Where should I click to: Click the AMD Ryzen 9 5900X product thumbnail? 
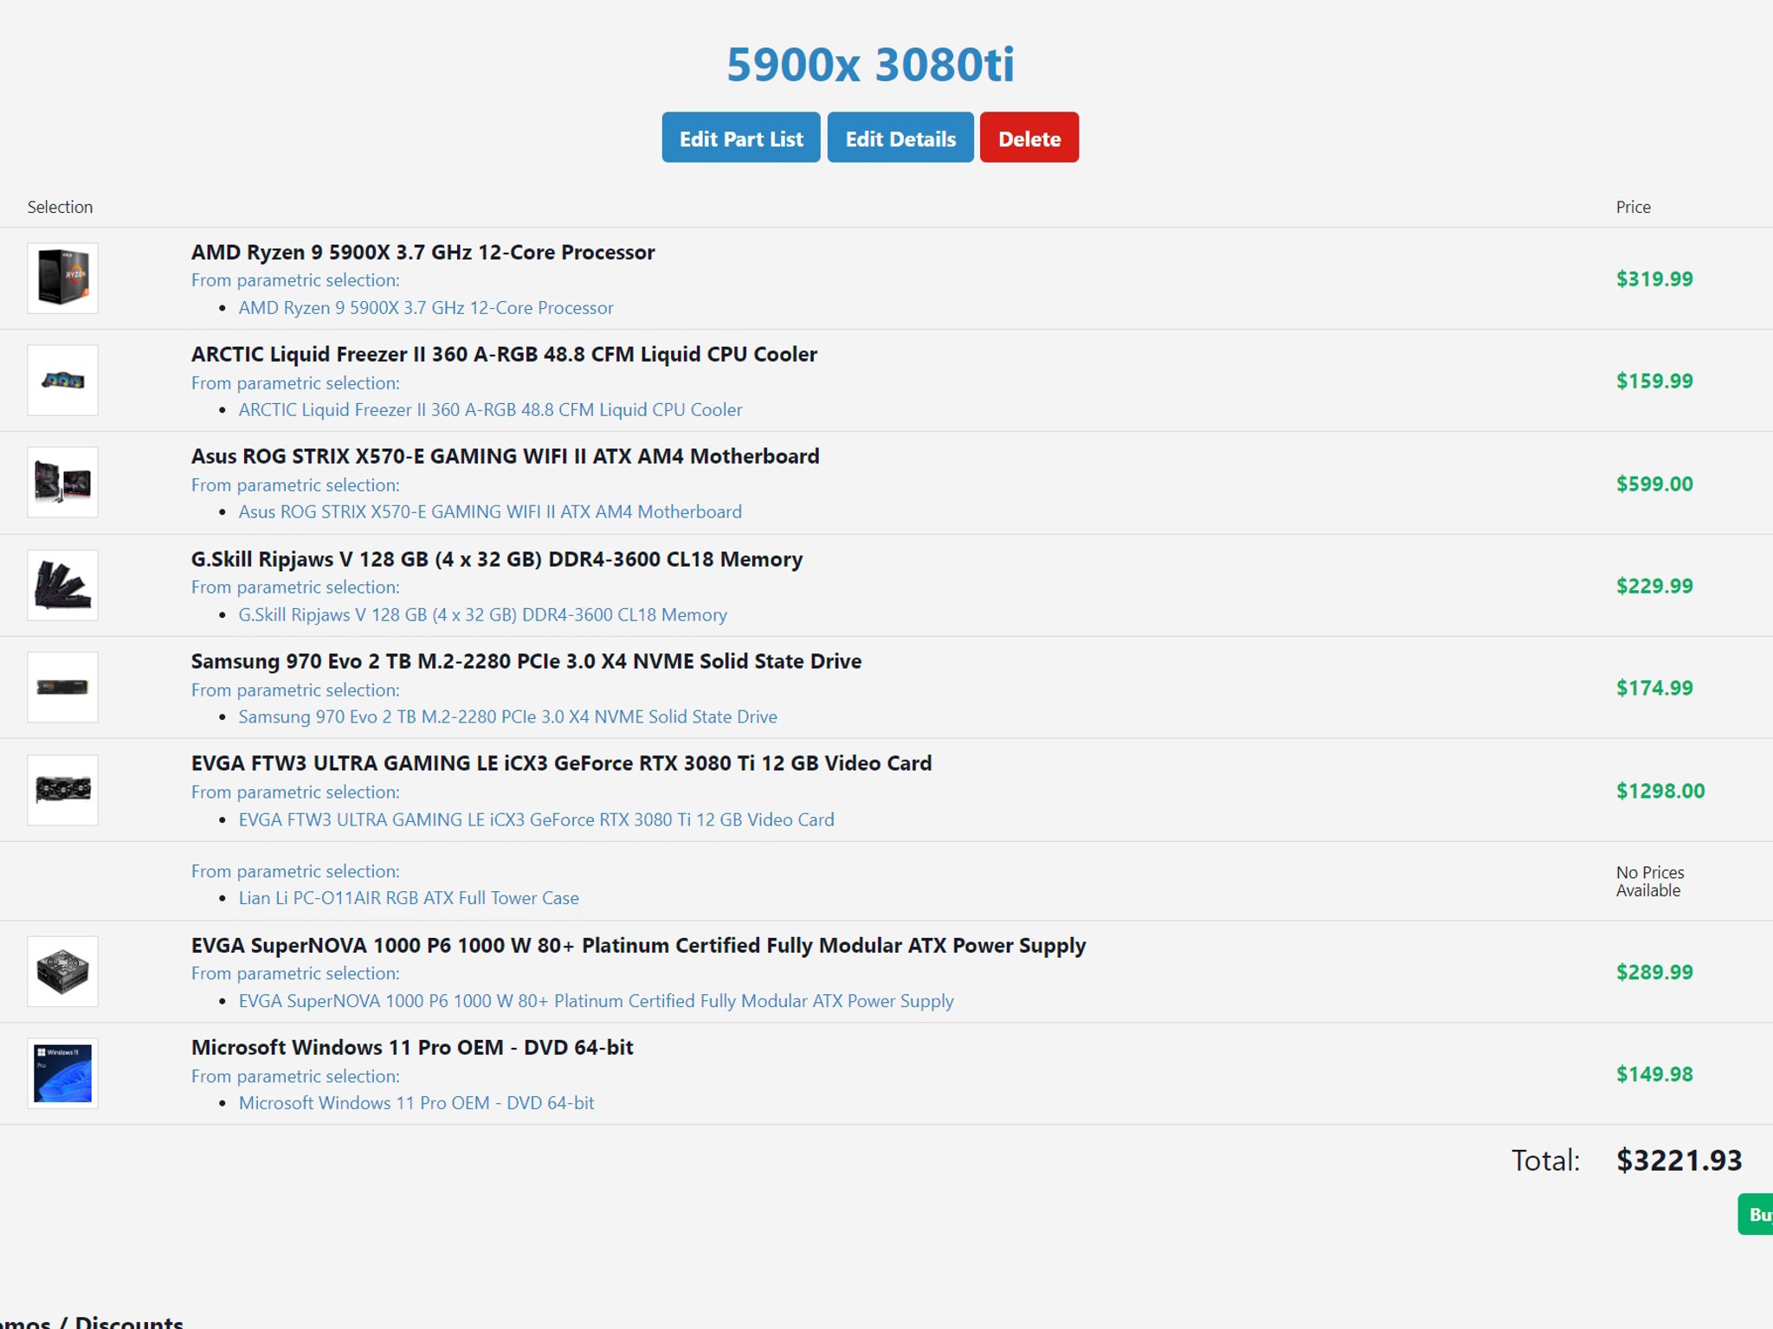tap(62, 278)
